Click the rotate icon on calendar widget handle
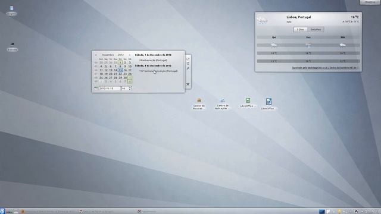The height and width of the screenshot is (214, 381). point(188,64)
